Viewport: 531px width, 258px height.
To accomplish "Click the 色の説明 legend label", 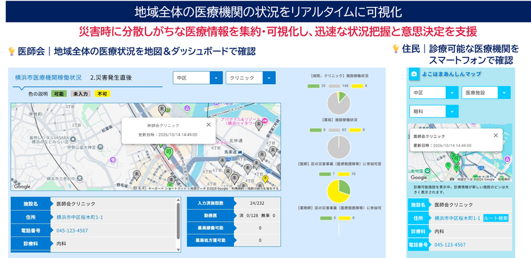I will (x=38, y=94).
